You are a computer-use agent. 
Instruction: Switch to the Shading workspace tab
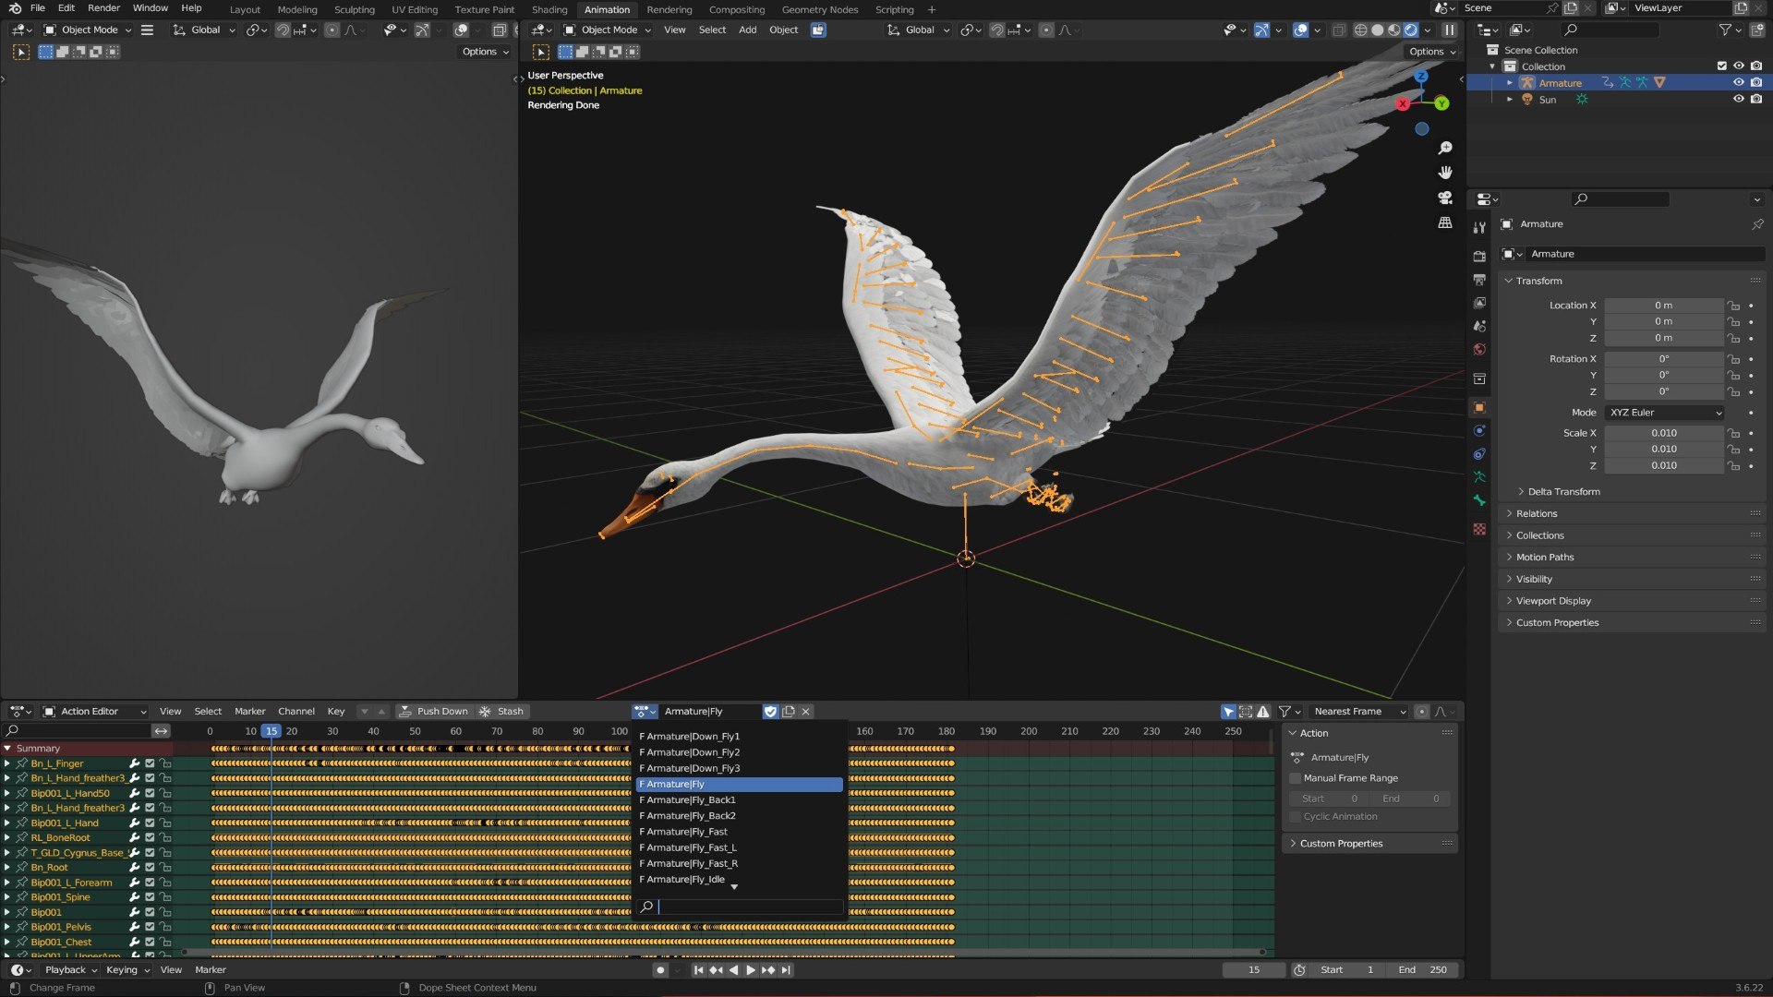click(x=549, y=9)
